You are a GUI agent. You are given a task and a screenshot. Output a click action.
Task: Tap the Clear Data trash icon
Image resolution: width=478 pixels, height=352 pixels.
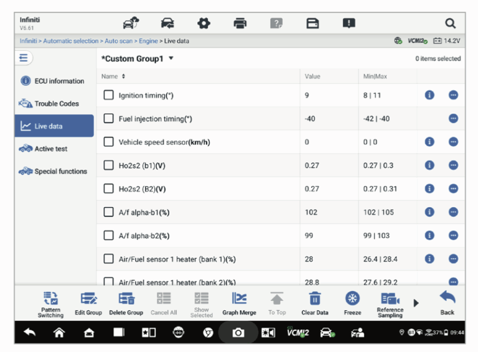(317, 299)
